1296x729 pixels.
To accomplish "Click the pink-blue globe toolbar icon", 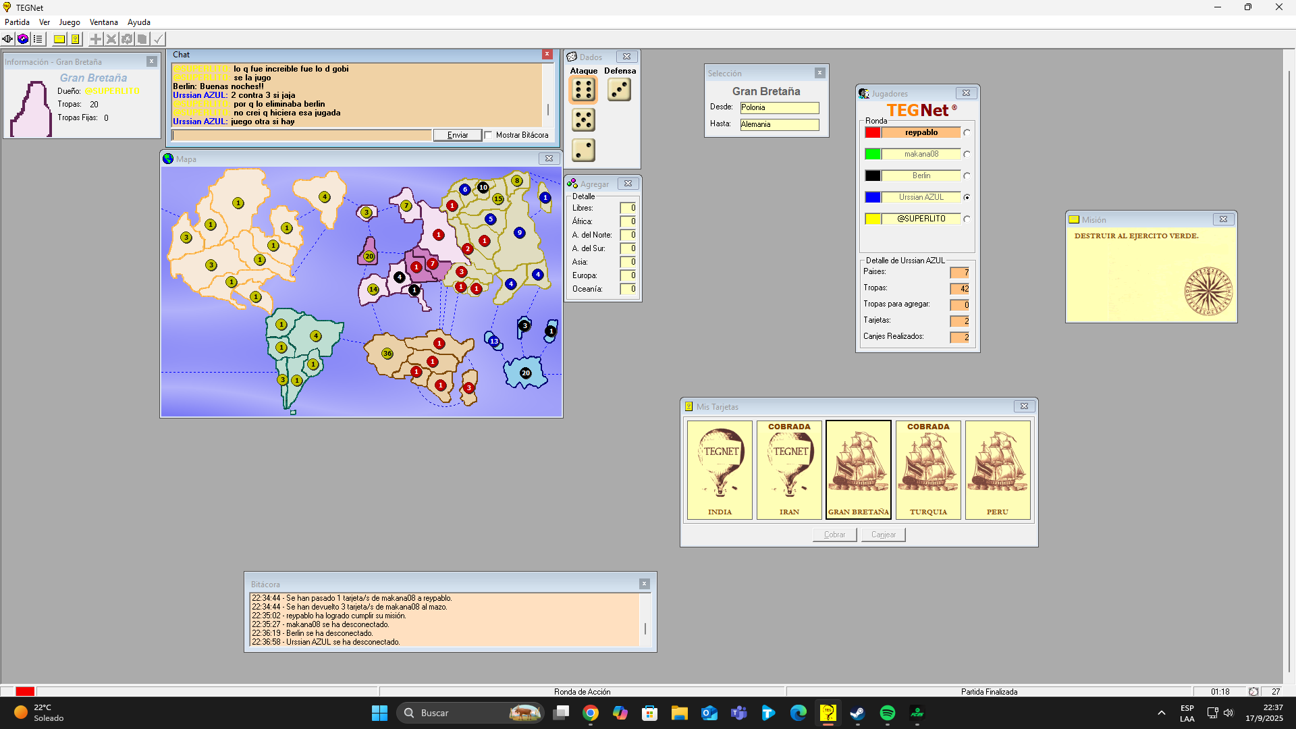I will 23,39.
